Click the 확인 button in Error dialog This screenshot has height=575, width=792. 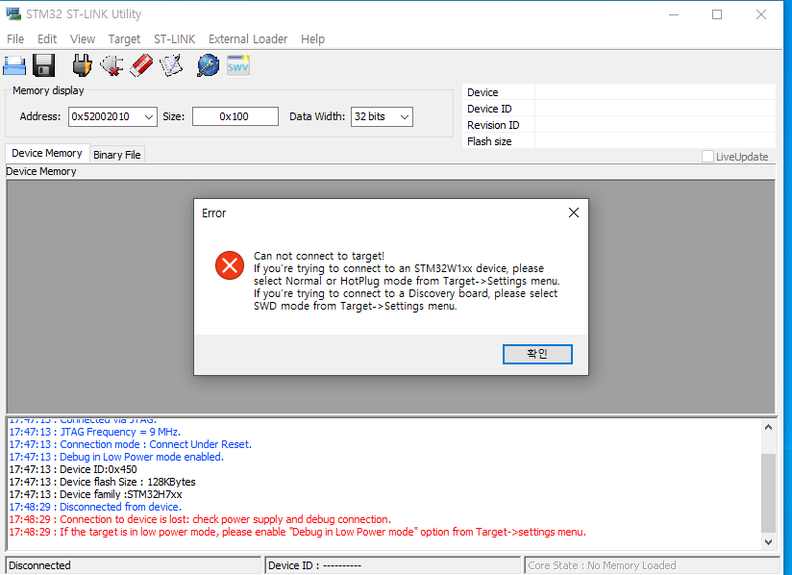[x=537, y=354]
